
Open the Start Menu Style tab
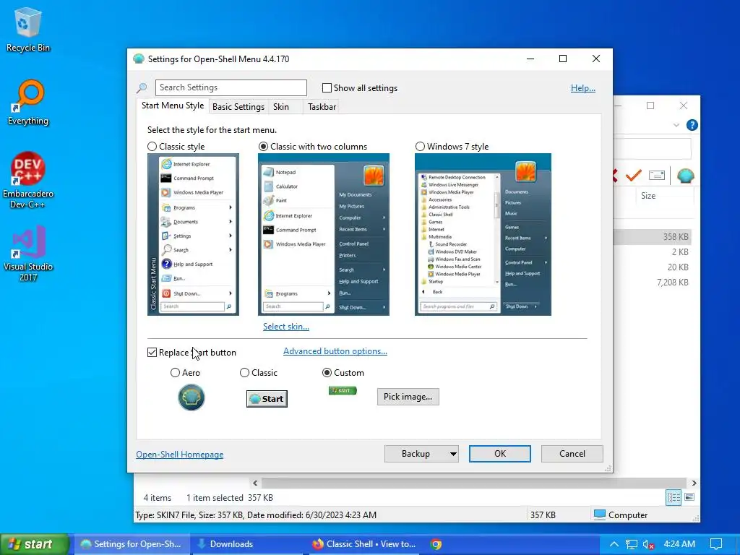(x=173, y=106)
